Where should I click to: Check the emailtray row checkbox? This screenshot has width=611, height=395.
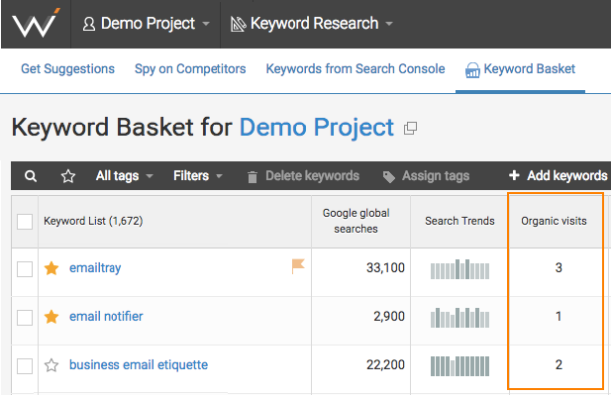[25, 269]
